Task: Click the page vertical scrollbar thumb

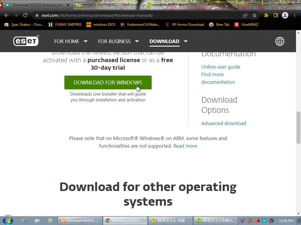Action: pyautogui.click(x=299, y=127)
